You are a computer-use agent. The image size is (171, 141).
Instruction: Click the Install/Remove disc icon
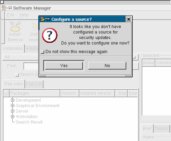tap(15, 26)
